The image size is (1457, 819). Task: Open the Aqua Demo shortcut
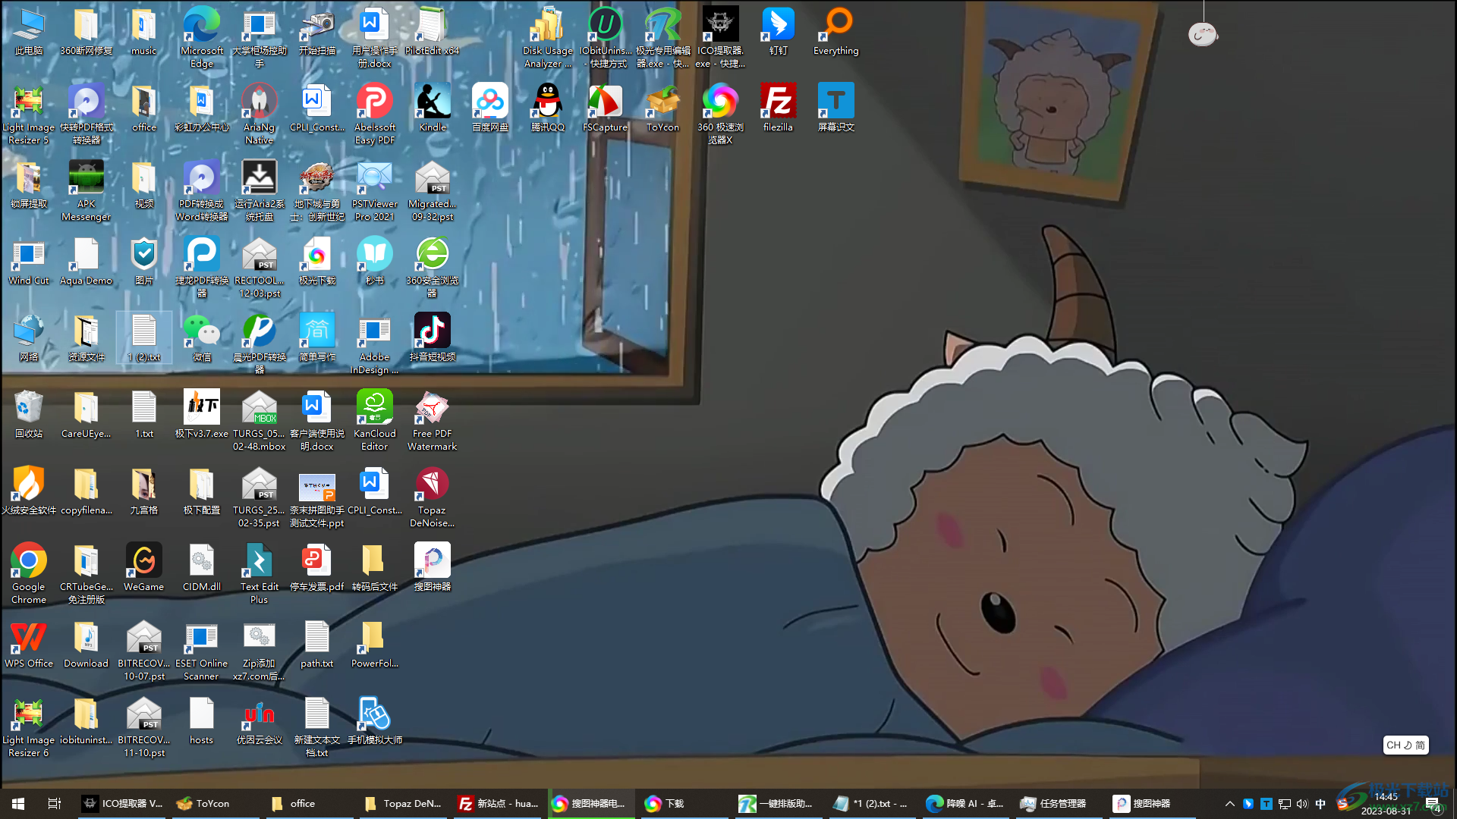click(87, 261)
